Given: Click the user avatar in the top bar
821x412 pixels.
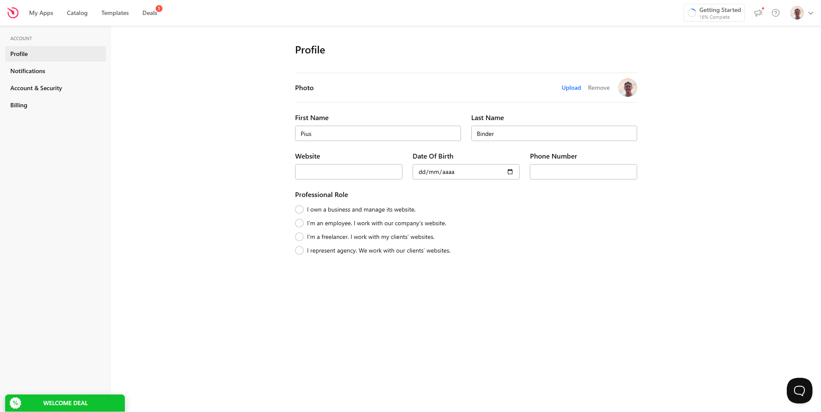Looking at the screenshot, I should click(797, 13).
